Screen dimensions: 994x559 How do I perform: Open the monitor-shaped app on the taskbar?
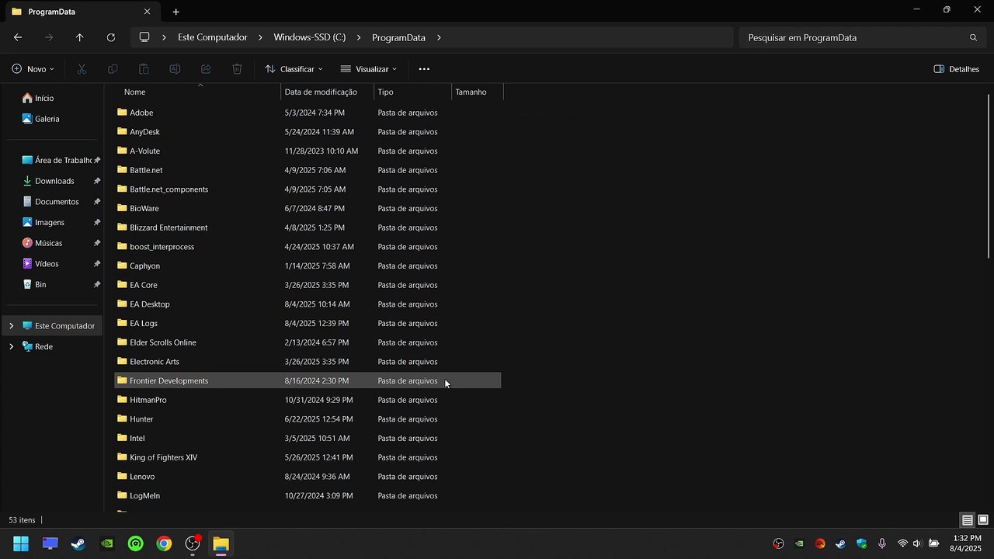tap(50, 543)
